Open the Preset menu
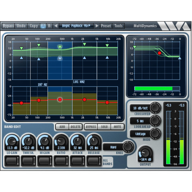 coord(106,26)
